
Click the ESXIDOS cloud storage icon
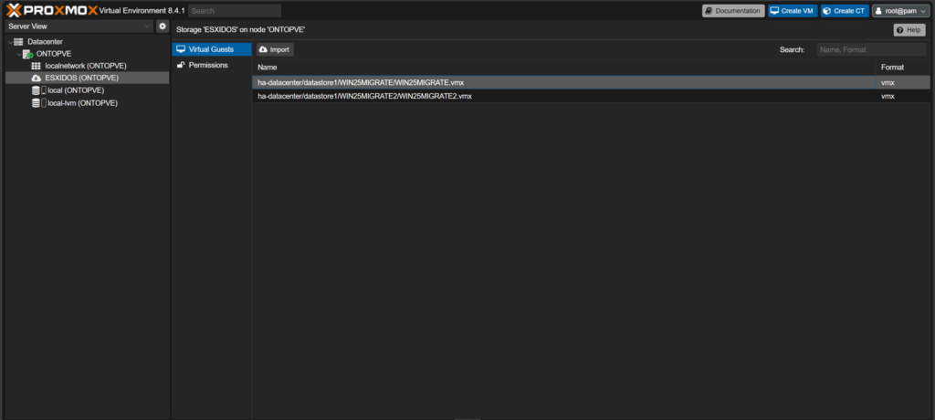click(36, 79)
